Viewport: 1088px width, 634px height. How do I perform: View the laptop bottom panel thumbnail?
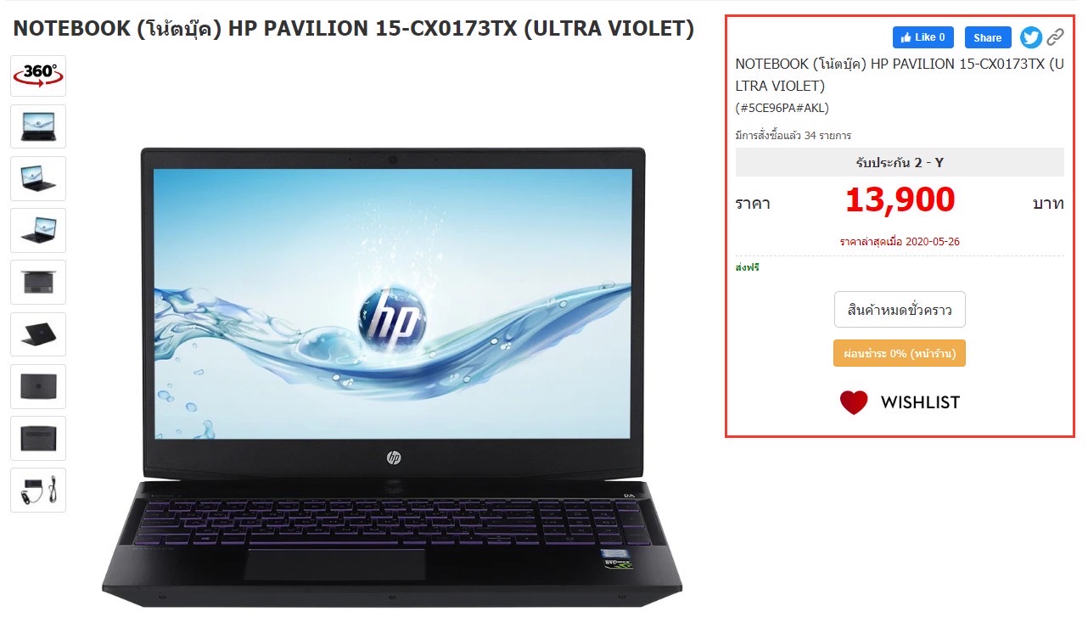pos(38,438)
